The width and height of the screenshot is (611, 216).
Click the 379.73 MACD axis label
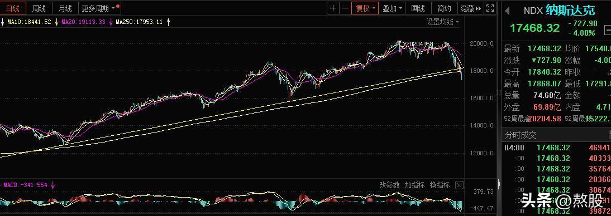click(483, 192)
